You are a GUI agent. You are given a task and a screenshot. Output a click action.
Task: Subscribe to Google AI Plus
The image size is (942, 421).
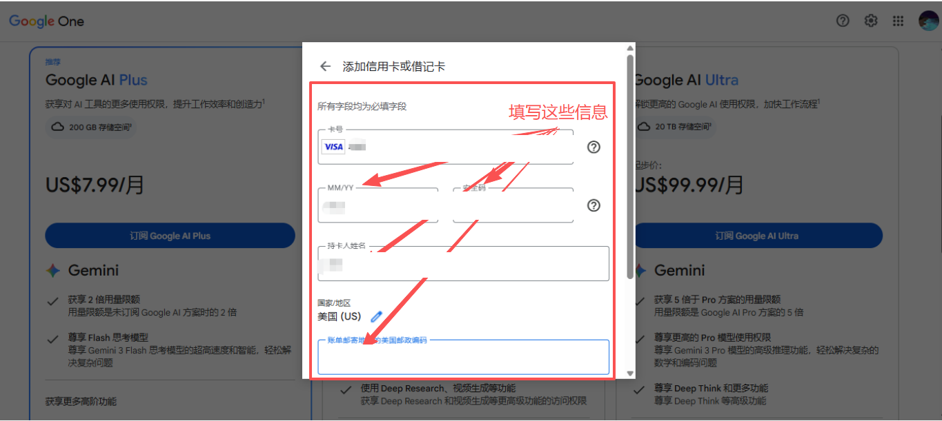pos(170,236)
